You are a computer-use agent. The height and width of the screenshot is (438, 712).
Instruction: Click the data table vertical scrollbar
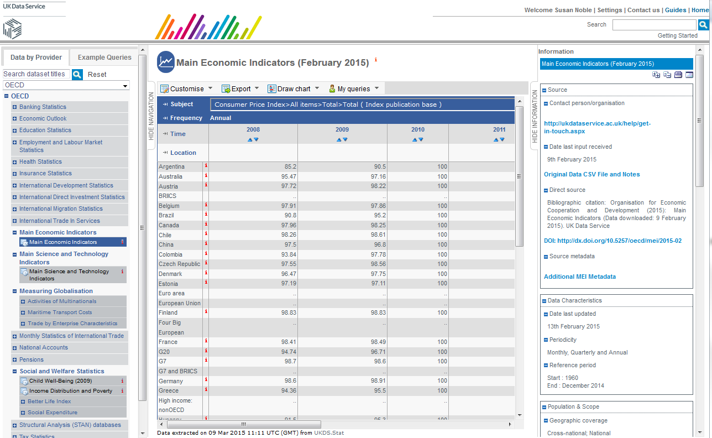click(x=519, y=177)
